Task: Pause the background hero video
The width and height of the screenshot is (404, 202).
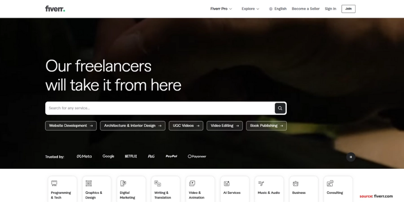Action: pos(351,157)
